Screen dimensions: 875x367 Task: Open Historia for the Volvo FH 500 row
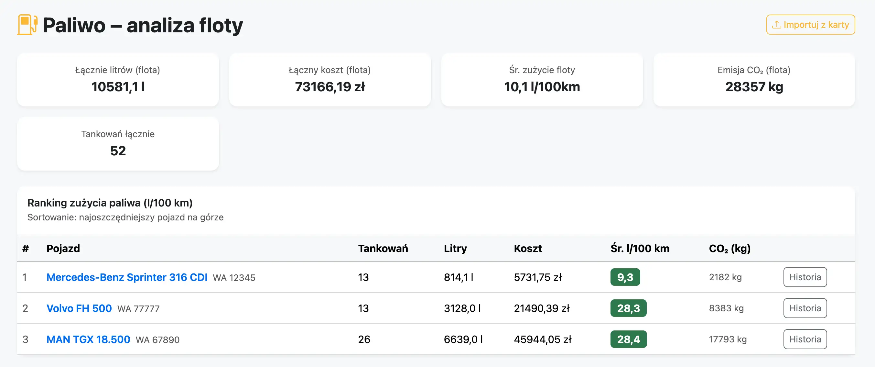point(805,308)
